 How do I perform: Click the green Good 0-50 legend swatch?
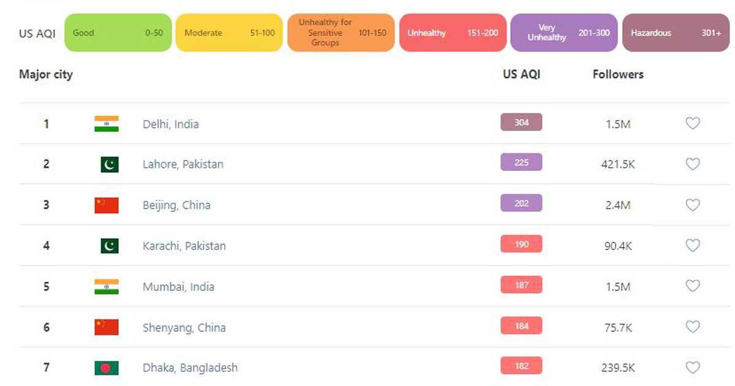tap(118, 32)
